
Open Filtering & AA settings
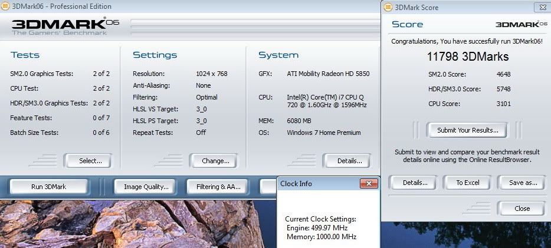(217, 187)
